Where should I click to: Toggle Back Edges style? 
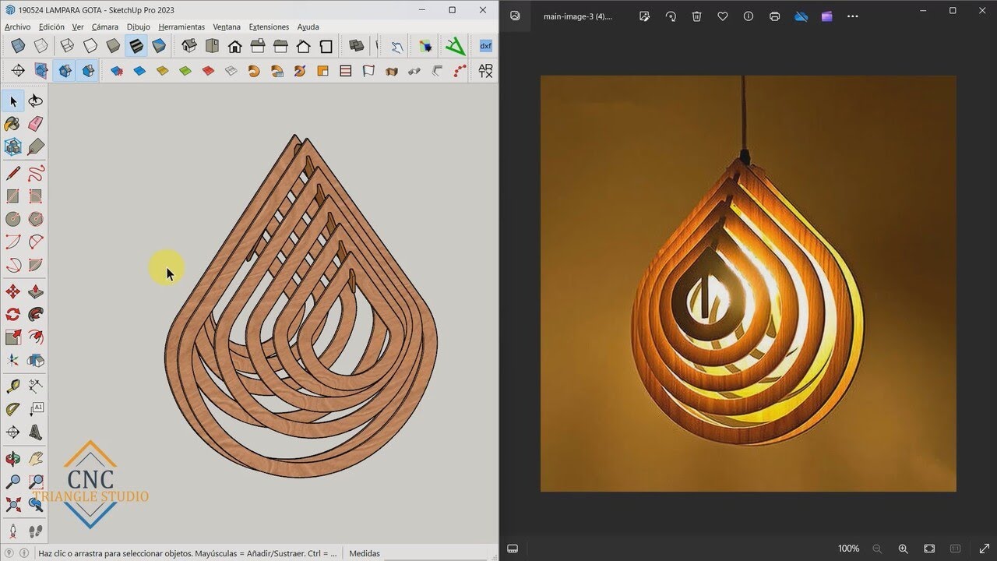point(41,46)
